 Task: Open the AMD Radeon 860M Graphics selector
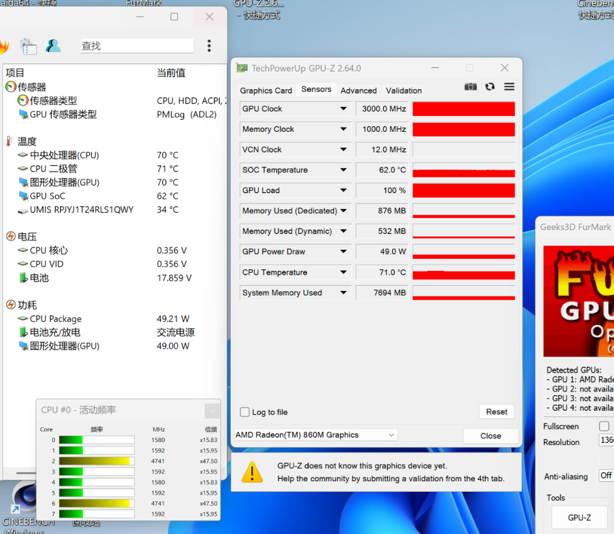pos(316,435)
